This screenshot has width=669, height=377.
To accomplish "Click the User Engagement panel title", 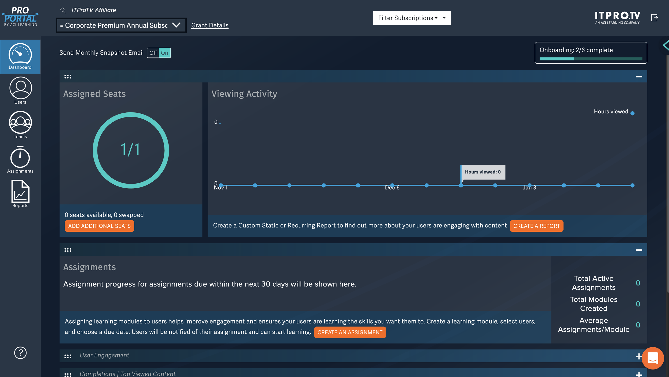I will click(104, 355).
